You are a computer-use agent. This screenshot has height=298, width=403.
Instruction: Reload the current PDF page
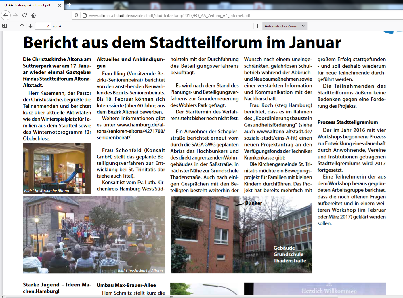(x=25, y=15)
